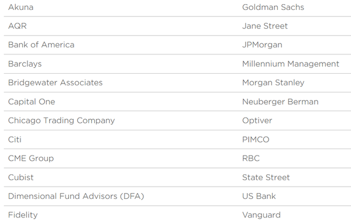The image size is (351, 224).
Task: Select the CME Group row
Action: pyautogui.click(x=31, y=158)
